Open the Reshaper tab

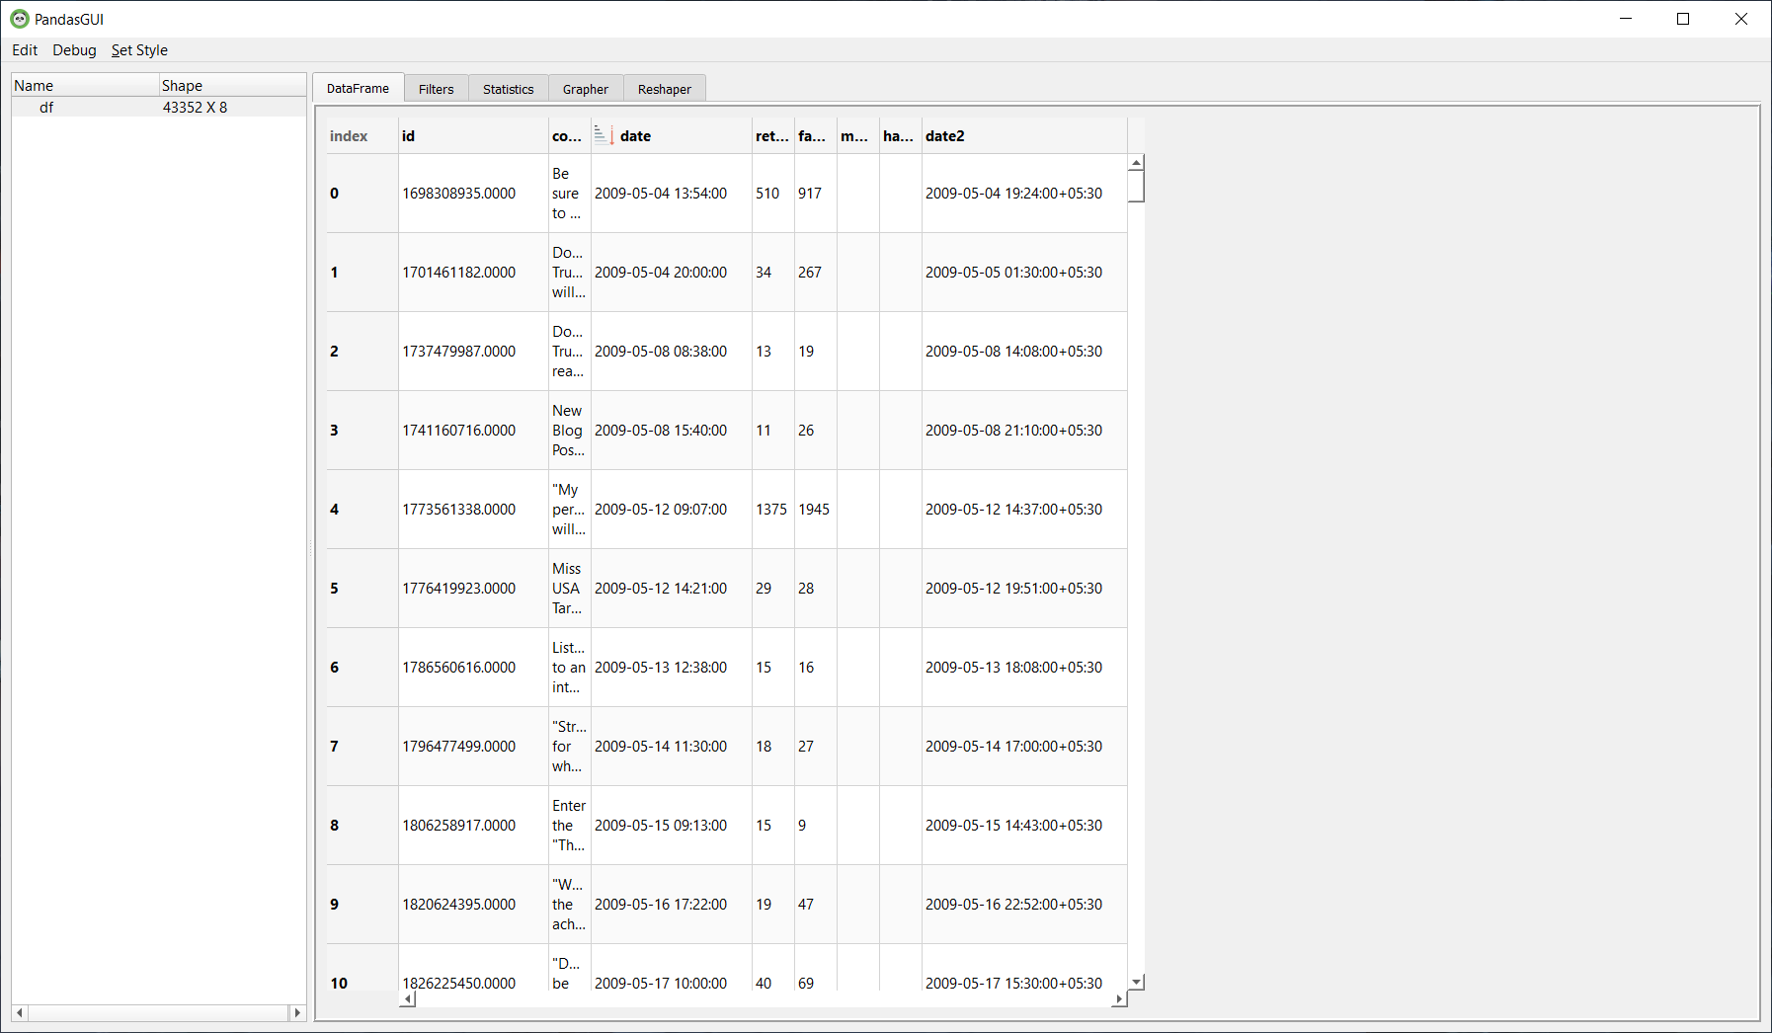[664, 88]
